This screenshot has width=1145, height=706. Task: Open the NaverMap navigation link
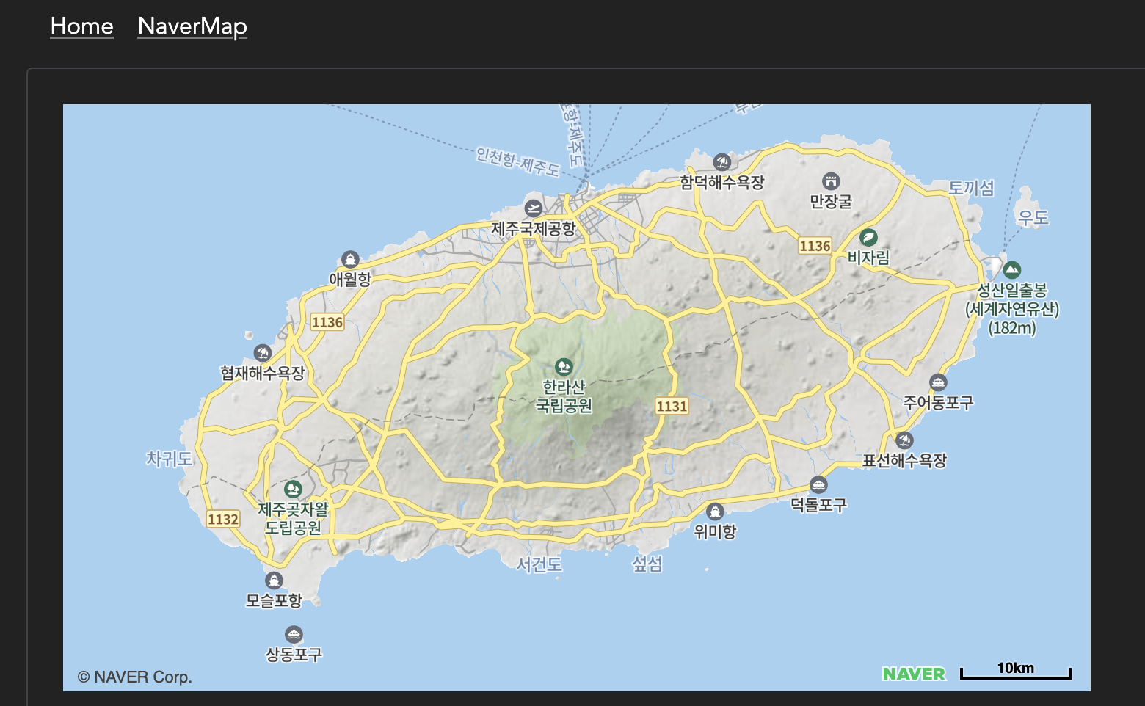(x=192, y=26)
